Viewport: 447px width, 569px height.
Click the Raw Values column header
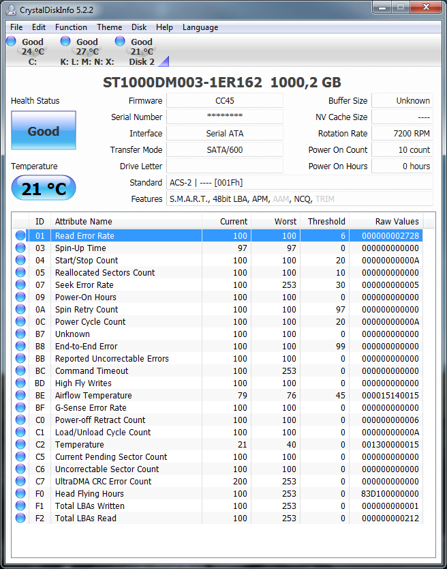(386, 221)
